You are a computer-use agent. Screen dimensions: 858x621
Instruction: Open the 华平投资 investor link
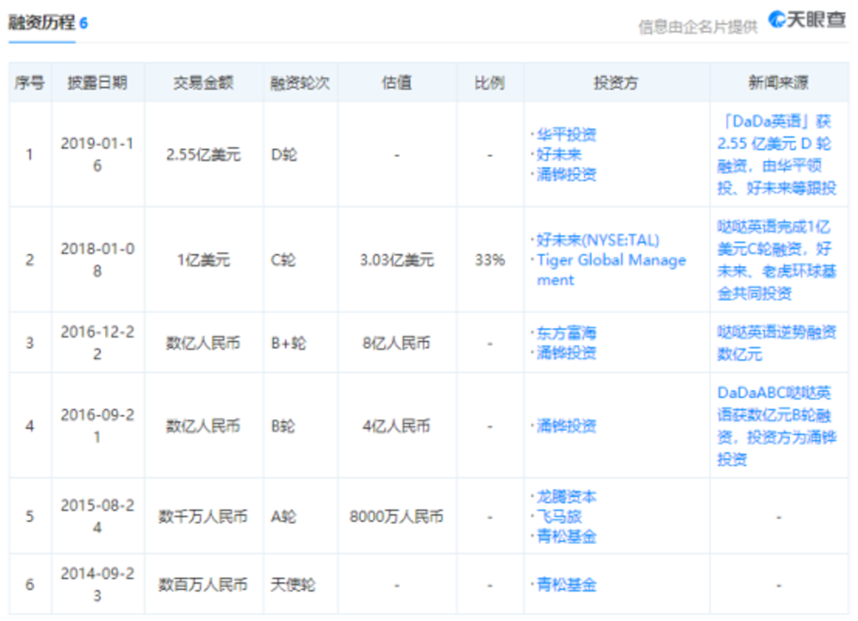coord(566,134)
